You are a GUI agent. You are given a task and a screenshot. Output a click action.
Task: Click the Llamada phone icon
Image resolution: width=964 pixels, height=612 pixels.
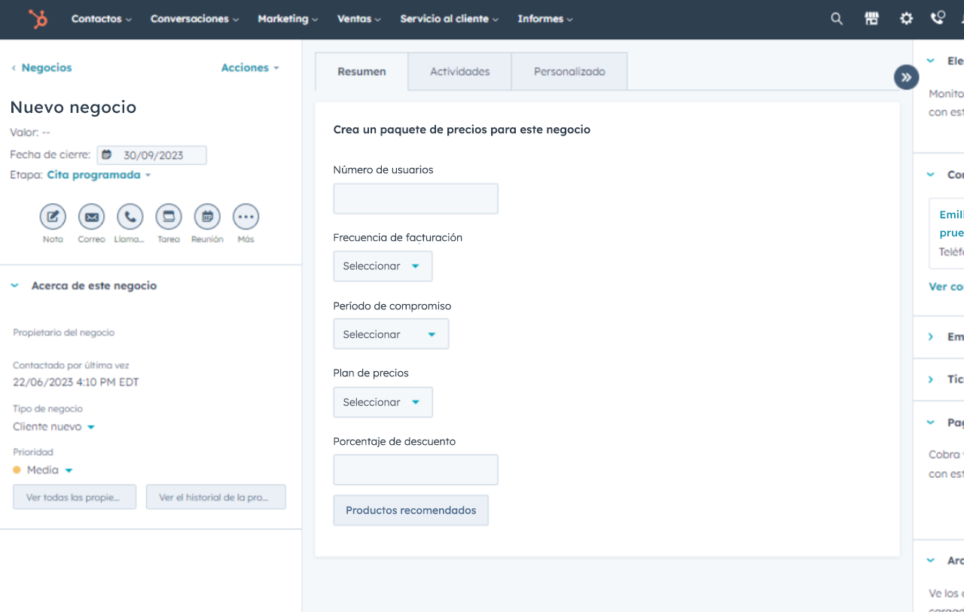tap(130, 217)
